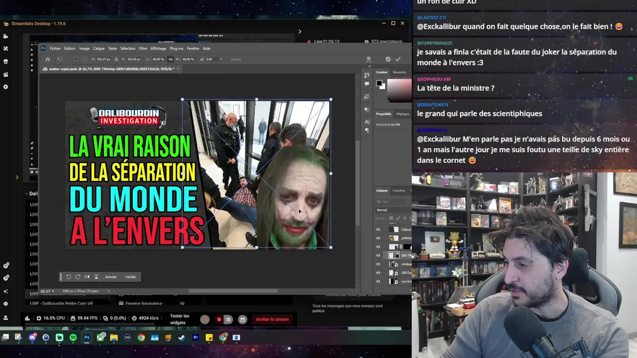The width and height of the screenshot is (637, 358).
Task: Open the Character panel 'A' icon
Action: coord(367,121)
